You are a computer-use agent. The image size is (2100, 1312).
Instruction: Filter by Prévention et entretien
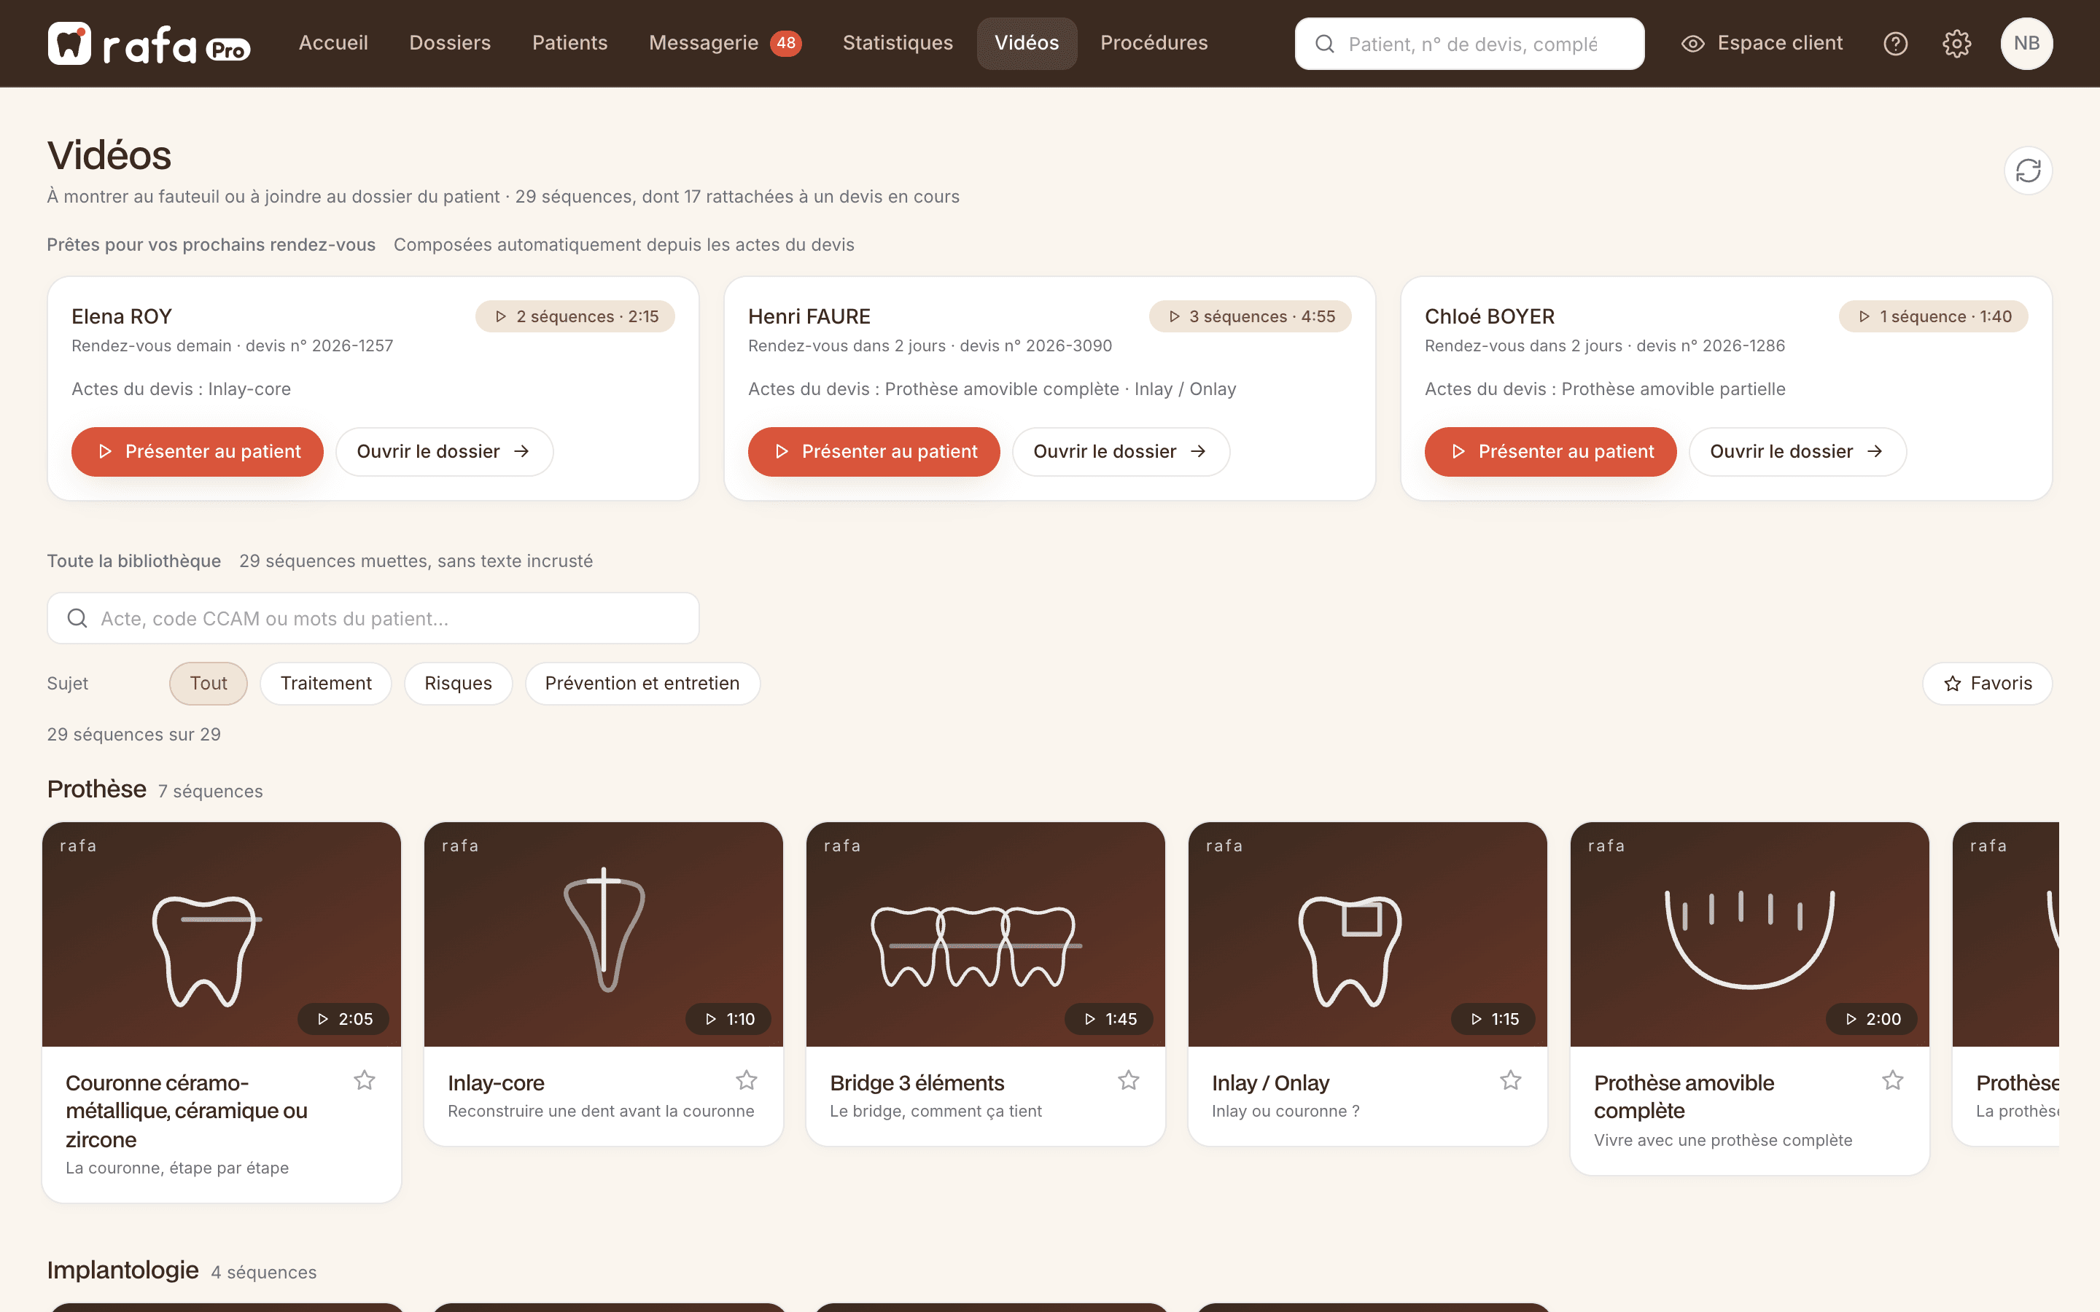click(x=642, y=684)
